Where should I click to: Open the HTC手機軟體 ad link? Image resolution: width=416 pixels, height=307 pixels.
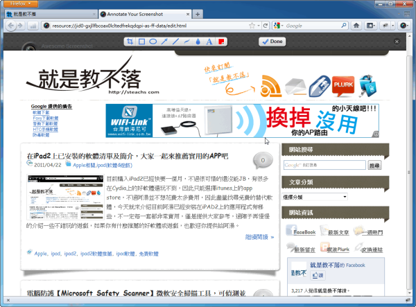click(x=45, y=129)
